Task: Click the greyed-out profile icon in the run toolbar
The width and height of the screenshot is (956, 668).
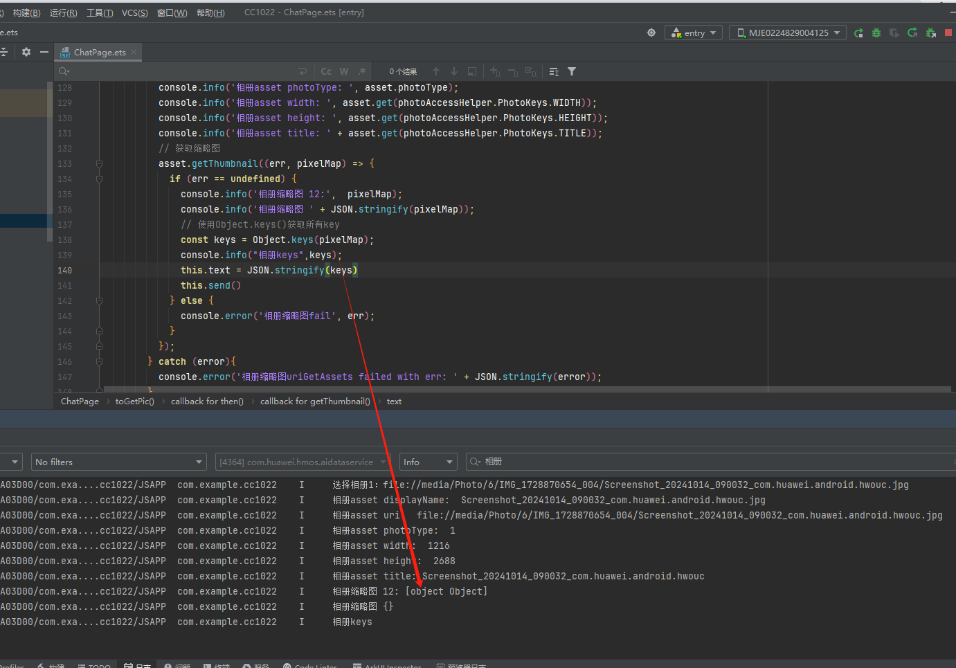Action: [x=894, y=33]
